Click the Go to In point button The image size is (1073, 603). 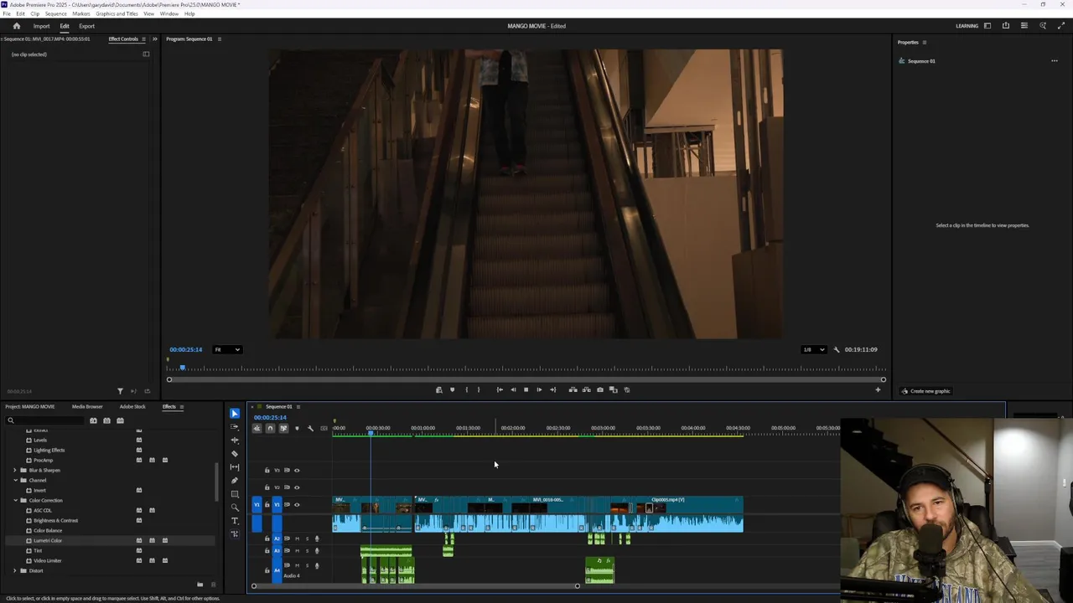[x=500, y=389]
